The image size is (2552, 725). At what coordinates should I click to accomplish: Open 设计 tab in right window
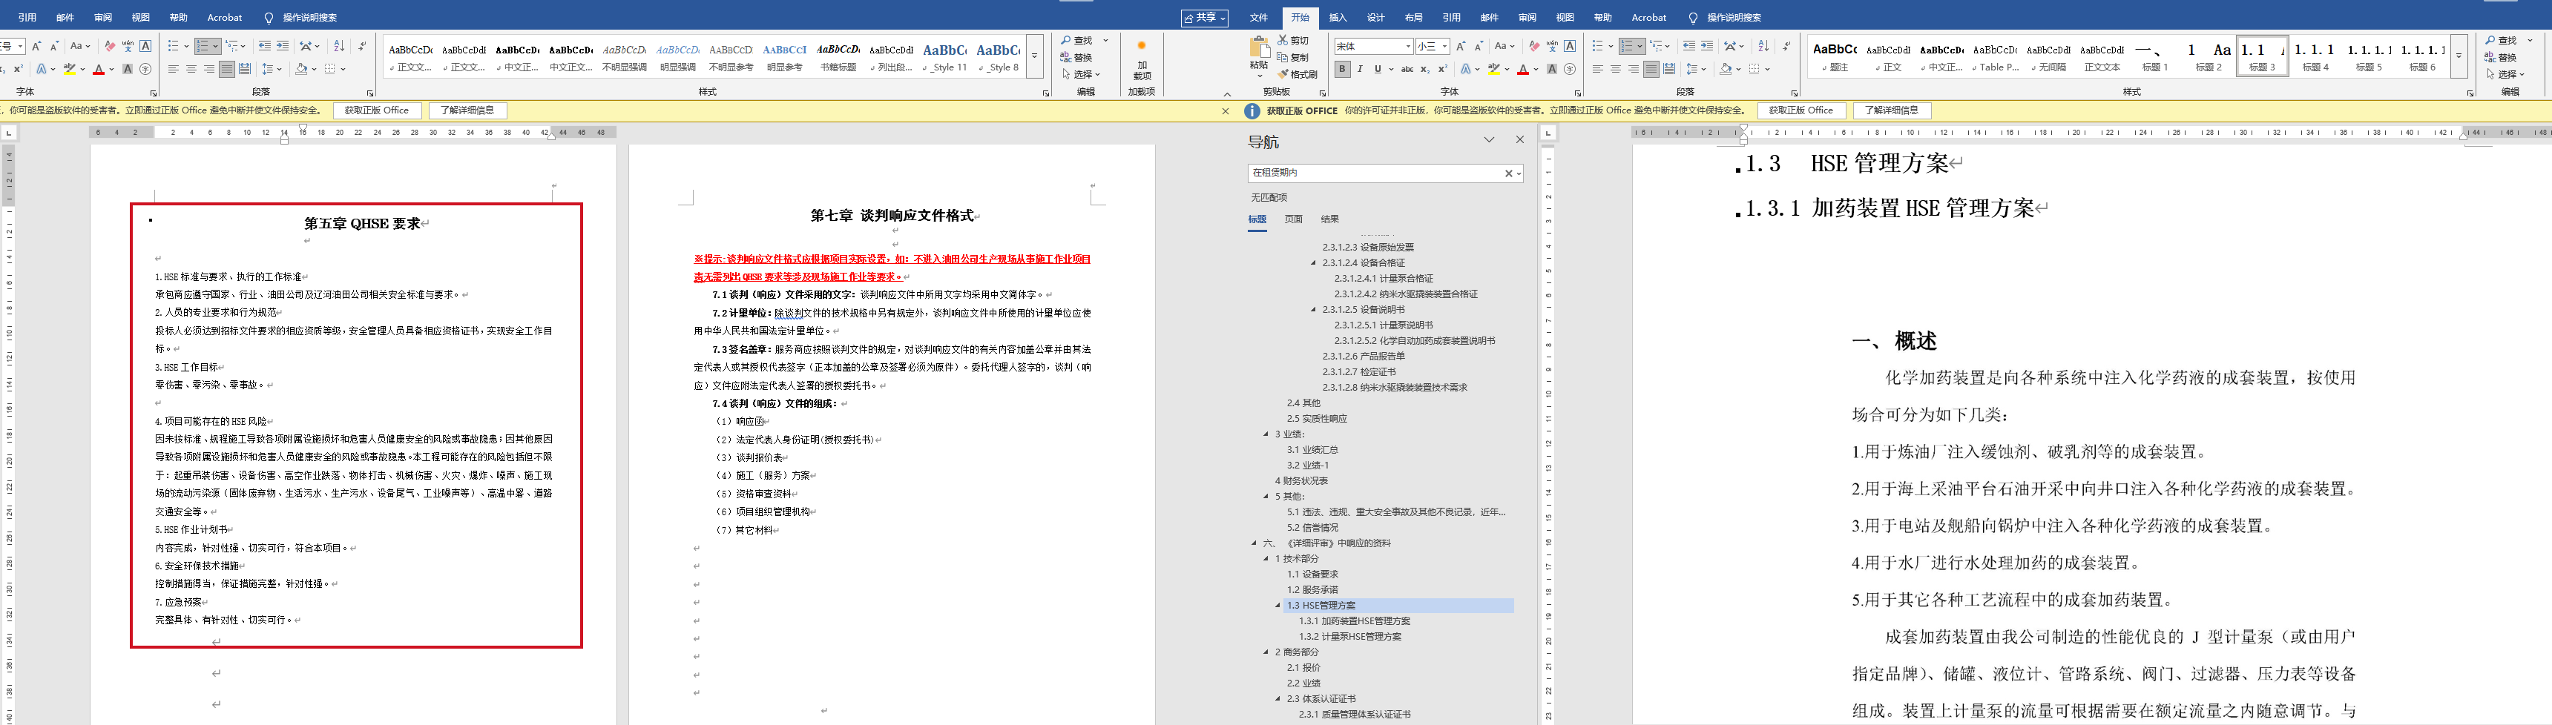(1376, 18)
